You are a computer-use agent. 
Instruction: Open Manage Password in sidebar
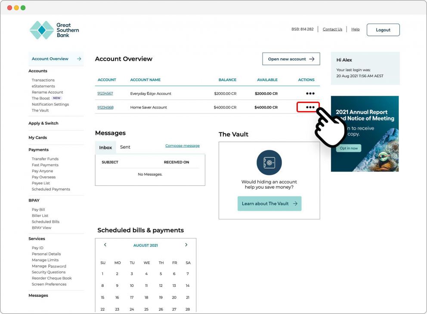49,266
